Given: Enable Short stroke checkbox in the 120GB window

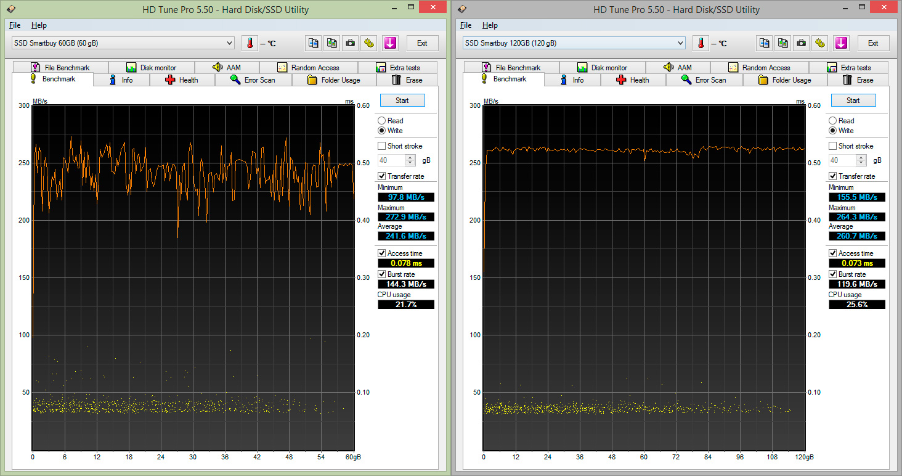Looking at the screenshot, I should [833, 146].
